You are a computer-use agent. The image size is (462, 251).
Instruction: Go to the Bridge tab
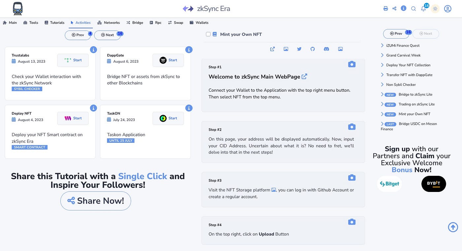tap(135, 23)
